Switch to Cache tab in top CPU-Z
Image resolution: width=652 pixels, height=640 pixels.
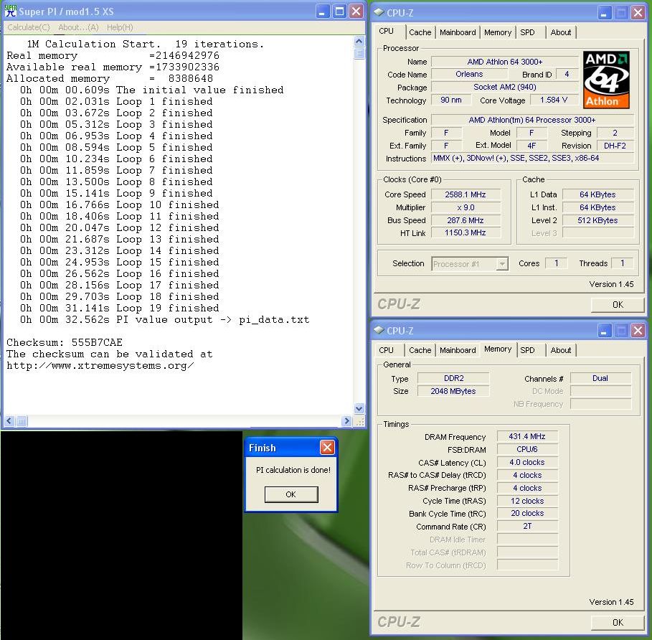[420, 32]
